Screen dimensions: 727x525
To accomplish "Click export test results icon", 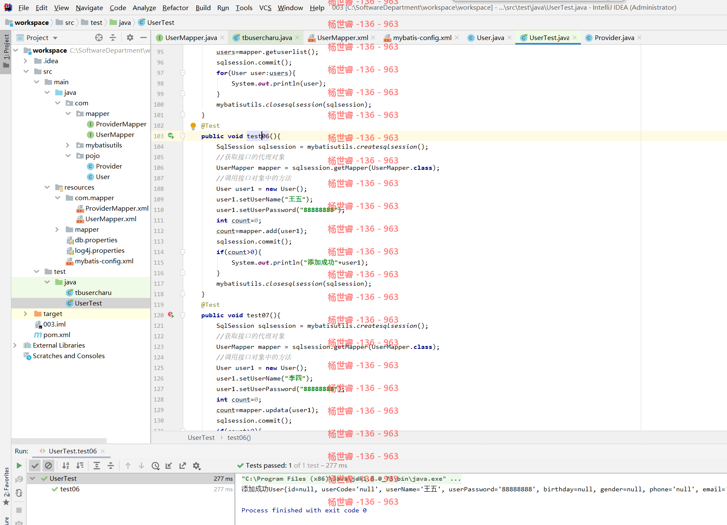I will tap(183, 466).
